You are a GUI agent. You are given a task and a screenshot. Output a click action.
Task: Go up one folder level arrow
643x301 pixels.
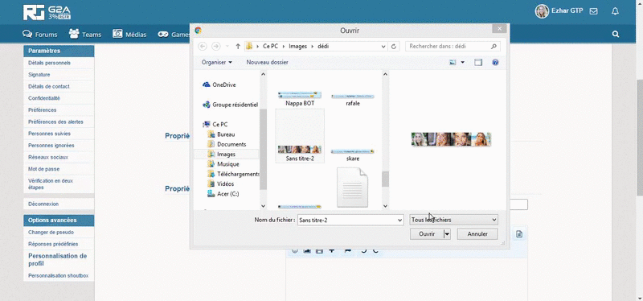(x=238, y=47)
